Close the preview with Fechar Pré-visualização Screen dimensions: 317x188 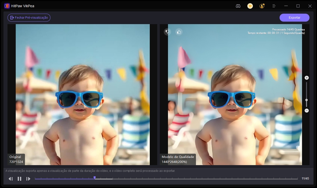coord(29,17)
